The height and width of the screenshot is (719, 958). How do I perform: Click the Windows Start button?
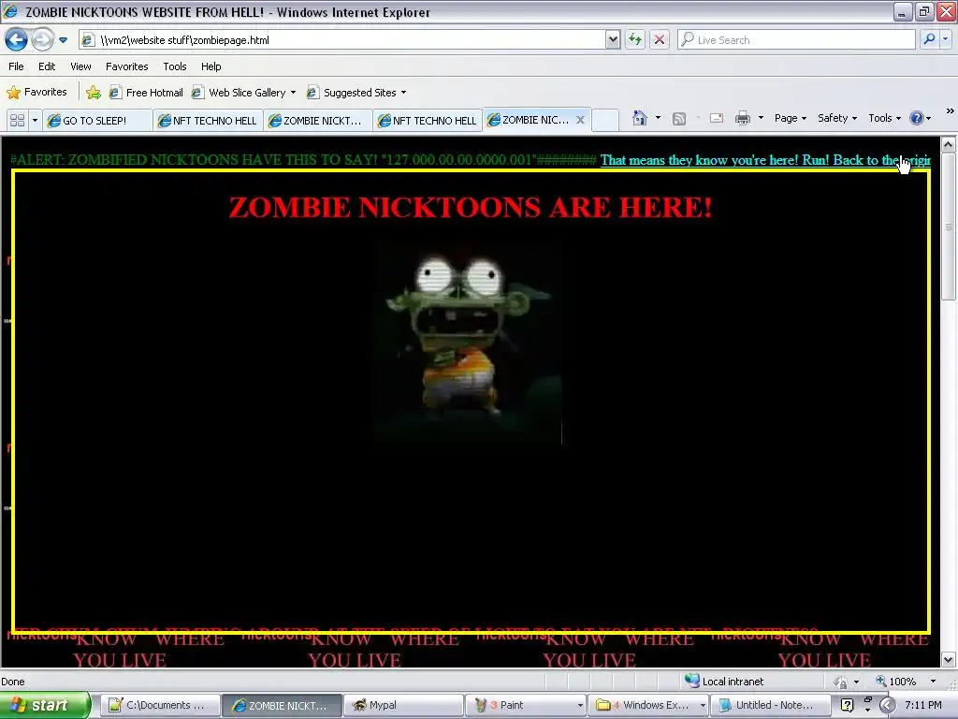[44, 706]
